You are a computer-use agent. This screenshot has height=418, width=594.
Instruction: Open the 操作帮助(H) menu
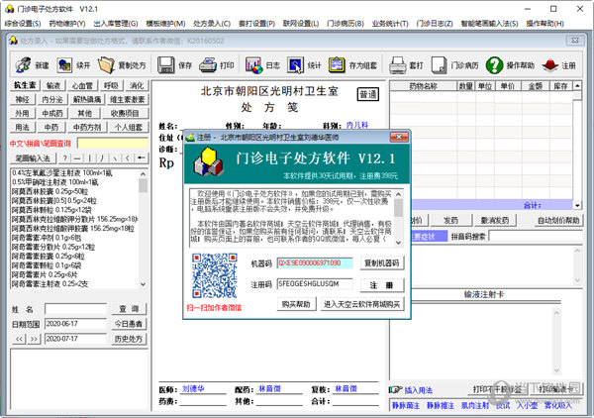click(x=544, y=24)
